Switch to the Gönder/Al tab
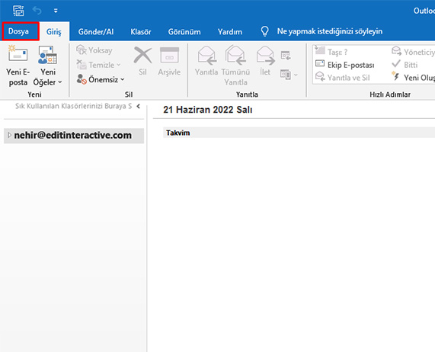 pos(96,32)
